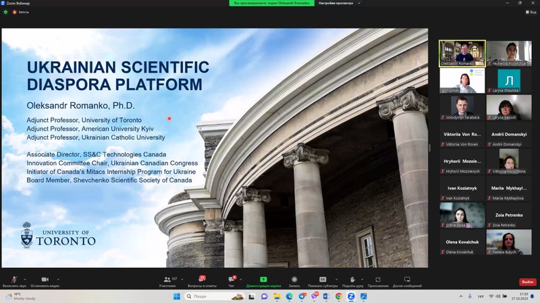Expand caret next to Поднять руку
540x303 pixels.
click(x=362, y=279)
